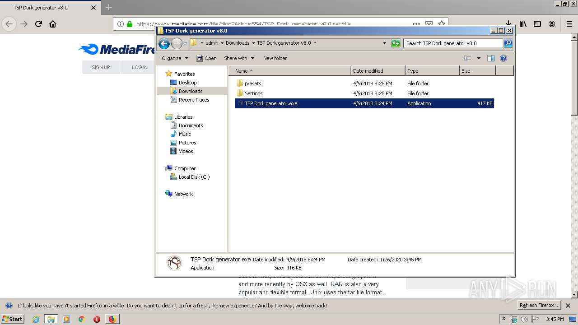The height and width of the screenshot is (325, 578).
Task: Open Firefox downloads panel
Action: [508, 24]
